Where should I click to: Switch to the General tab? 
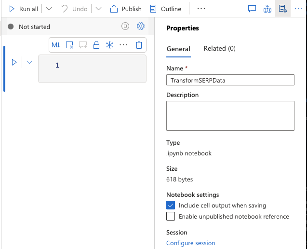(x=178, y=49)
